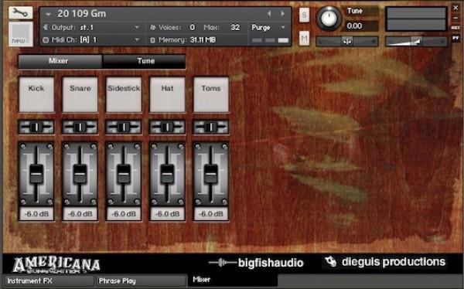Click the Tune knob
The width and height of the screenshot is (464, 289).
click(329, 18)
